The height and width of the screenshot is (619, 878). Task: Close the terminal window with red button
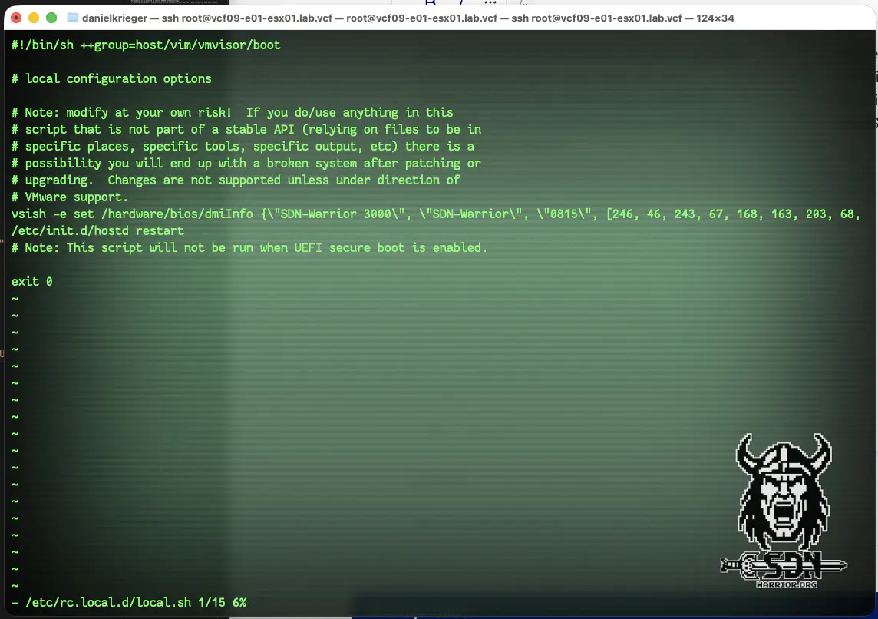coord(16,17)
